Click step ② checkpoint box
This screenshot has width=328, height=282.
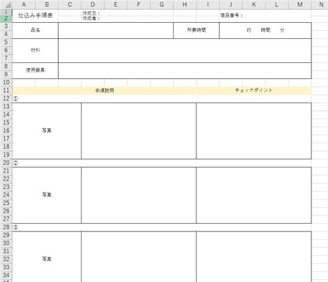(254, 195)
